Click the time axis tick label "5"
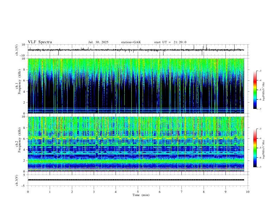Image resolution: width=279 pixels, height=215 pixels. (x=138, y=192)
